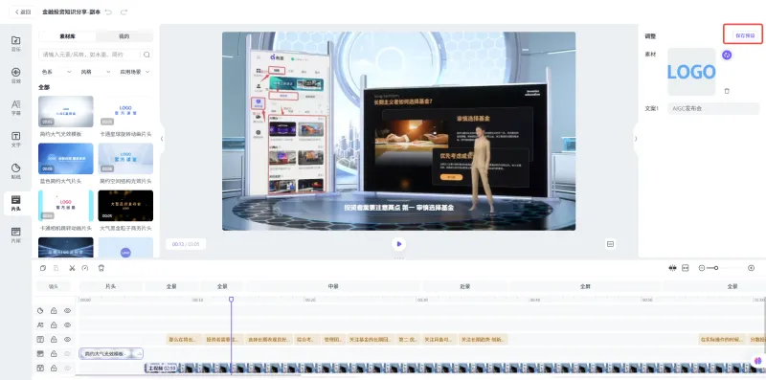Toggle lock on the text track
Screen dimensions: 766x380
click(x=54, y=339)
